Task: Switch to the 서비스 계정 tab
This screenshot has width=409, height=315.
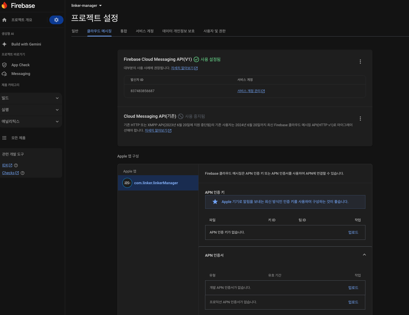Action: pyautogui.click(x=145, y=31)
